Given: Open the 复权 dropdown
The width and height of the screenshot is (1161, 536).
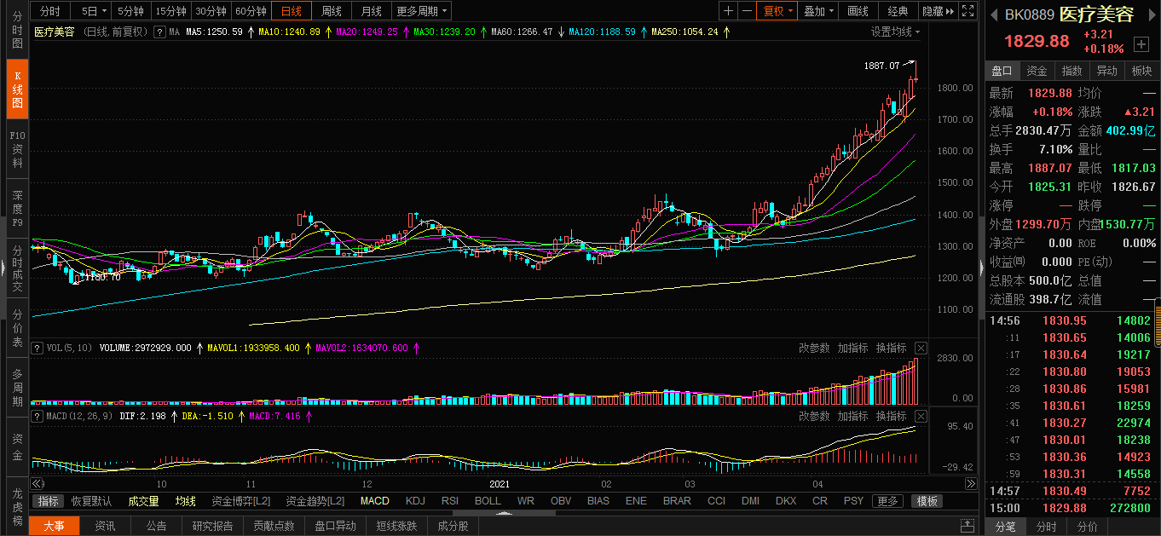Looking at the screenshot, I should click(778, 11).
